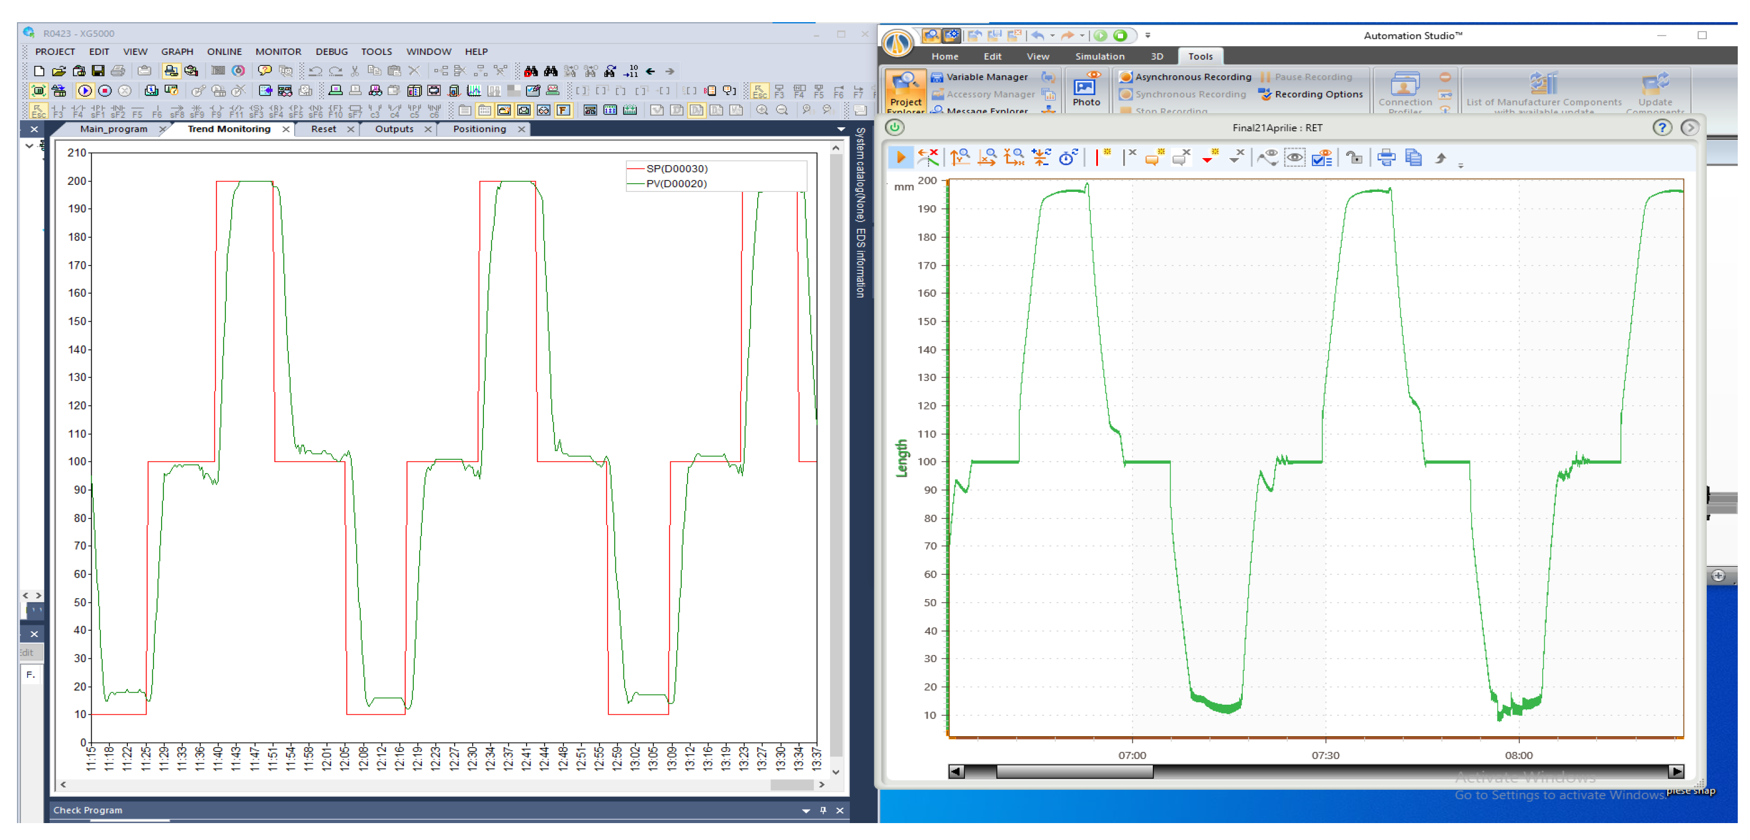Toggle the curve visibility checklist icon
This screenshot has width=1750, height=840.
point(1322,157)
